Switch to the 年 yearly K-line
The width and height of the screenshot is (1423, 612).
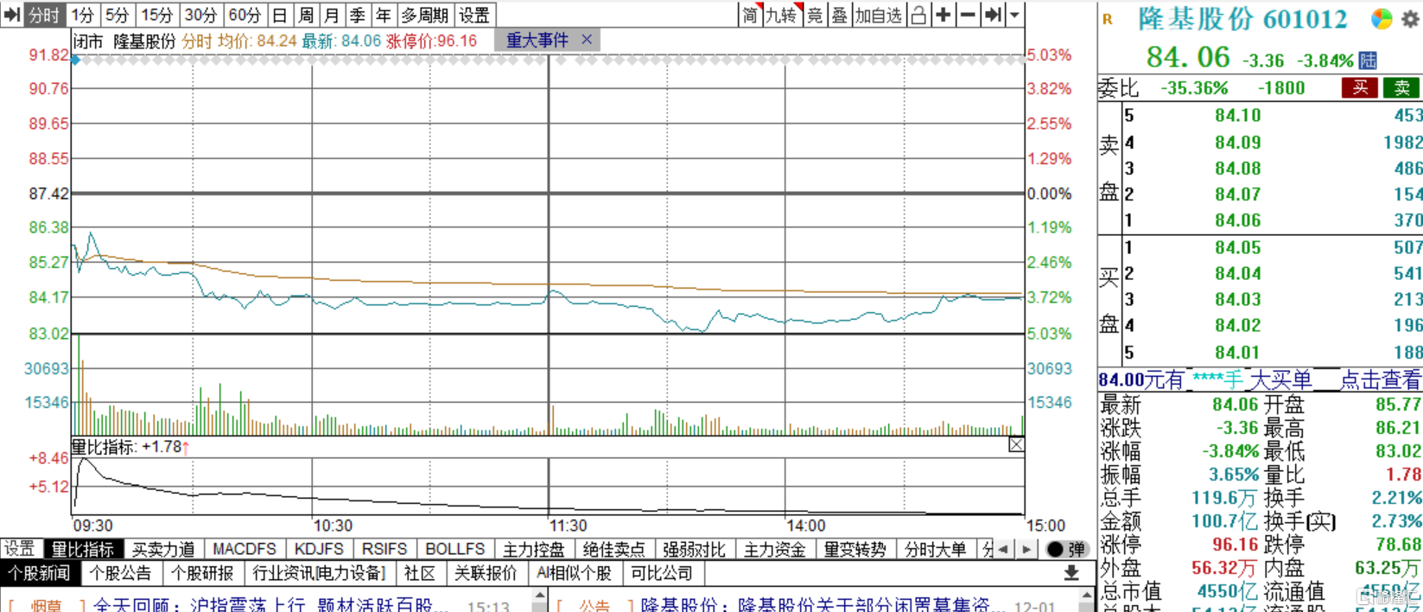tap(384, 15)
